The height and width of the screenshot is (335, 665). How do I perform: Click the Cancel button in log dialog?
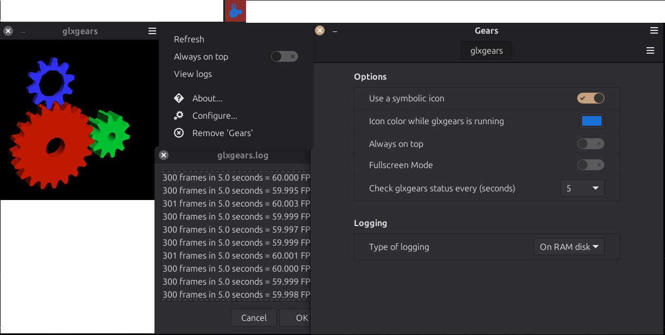click(x=254, y=318)
